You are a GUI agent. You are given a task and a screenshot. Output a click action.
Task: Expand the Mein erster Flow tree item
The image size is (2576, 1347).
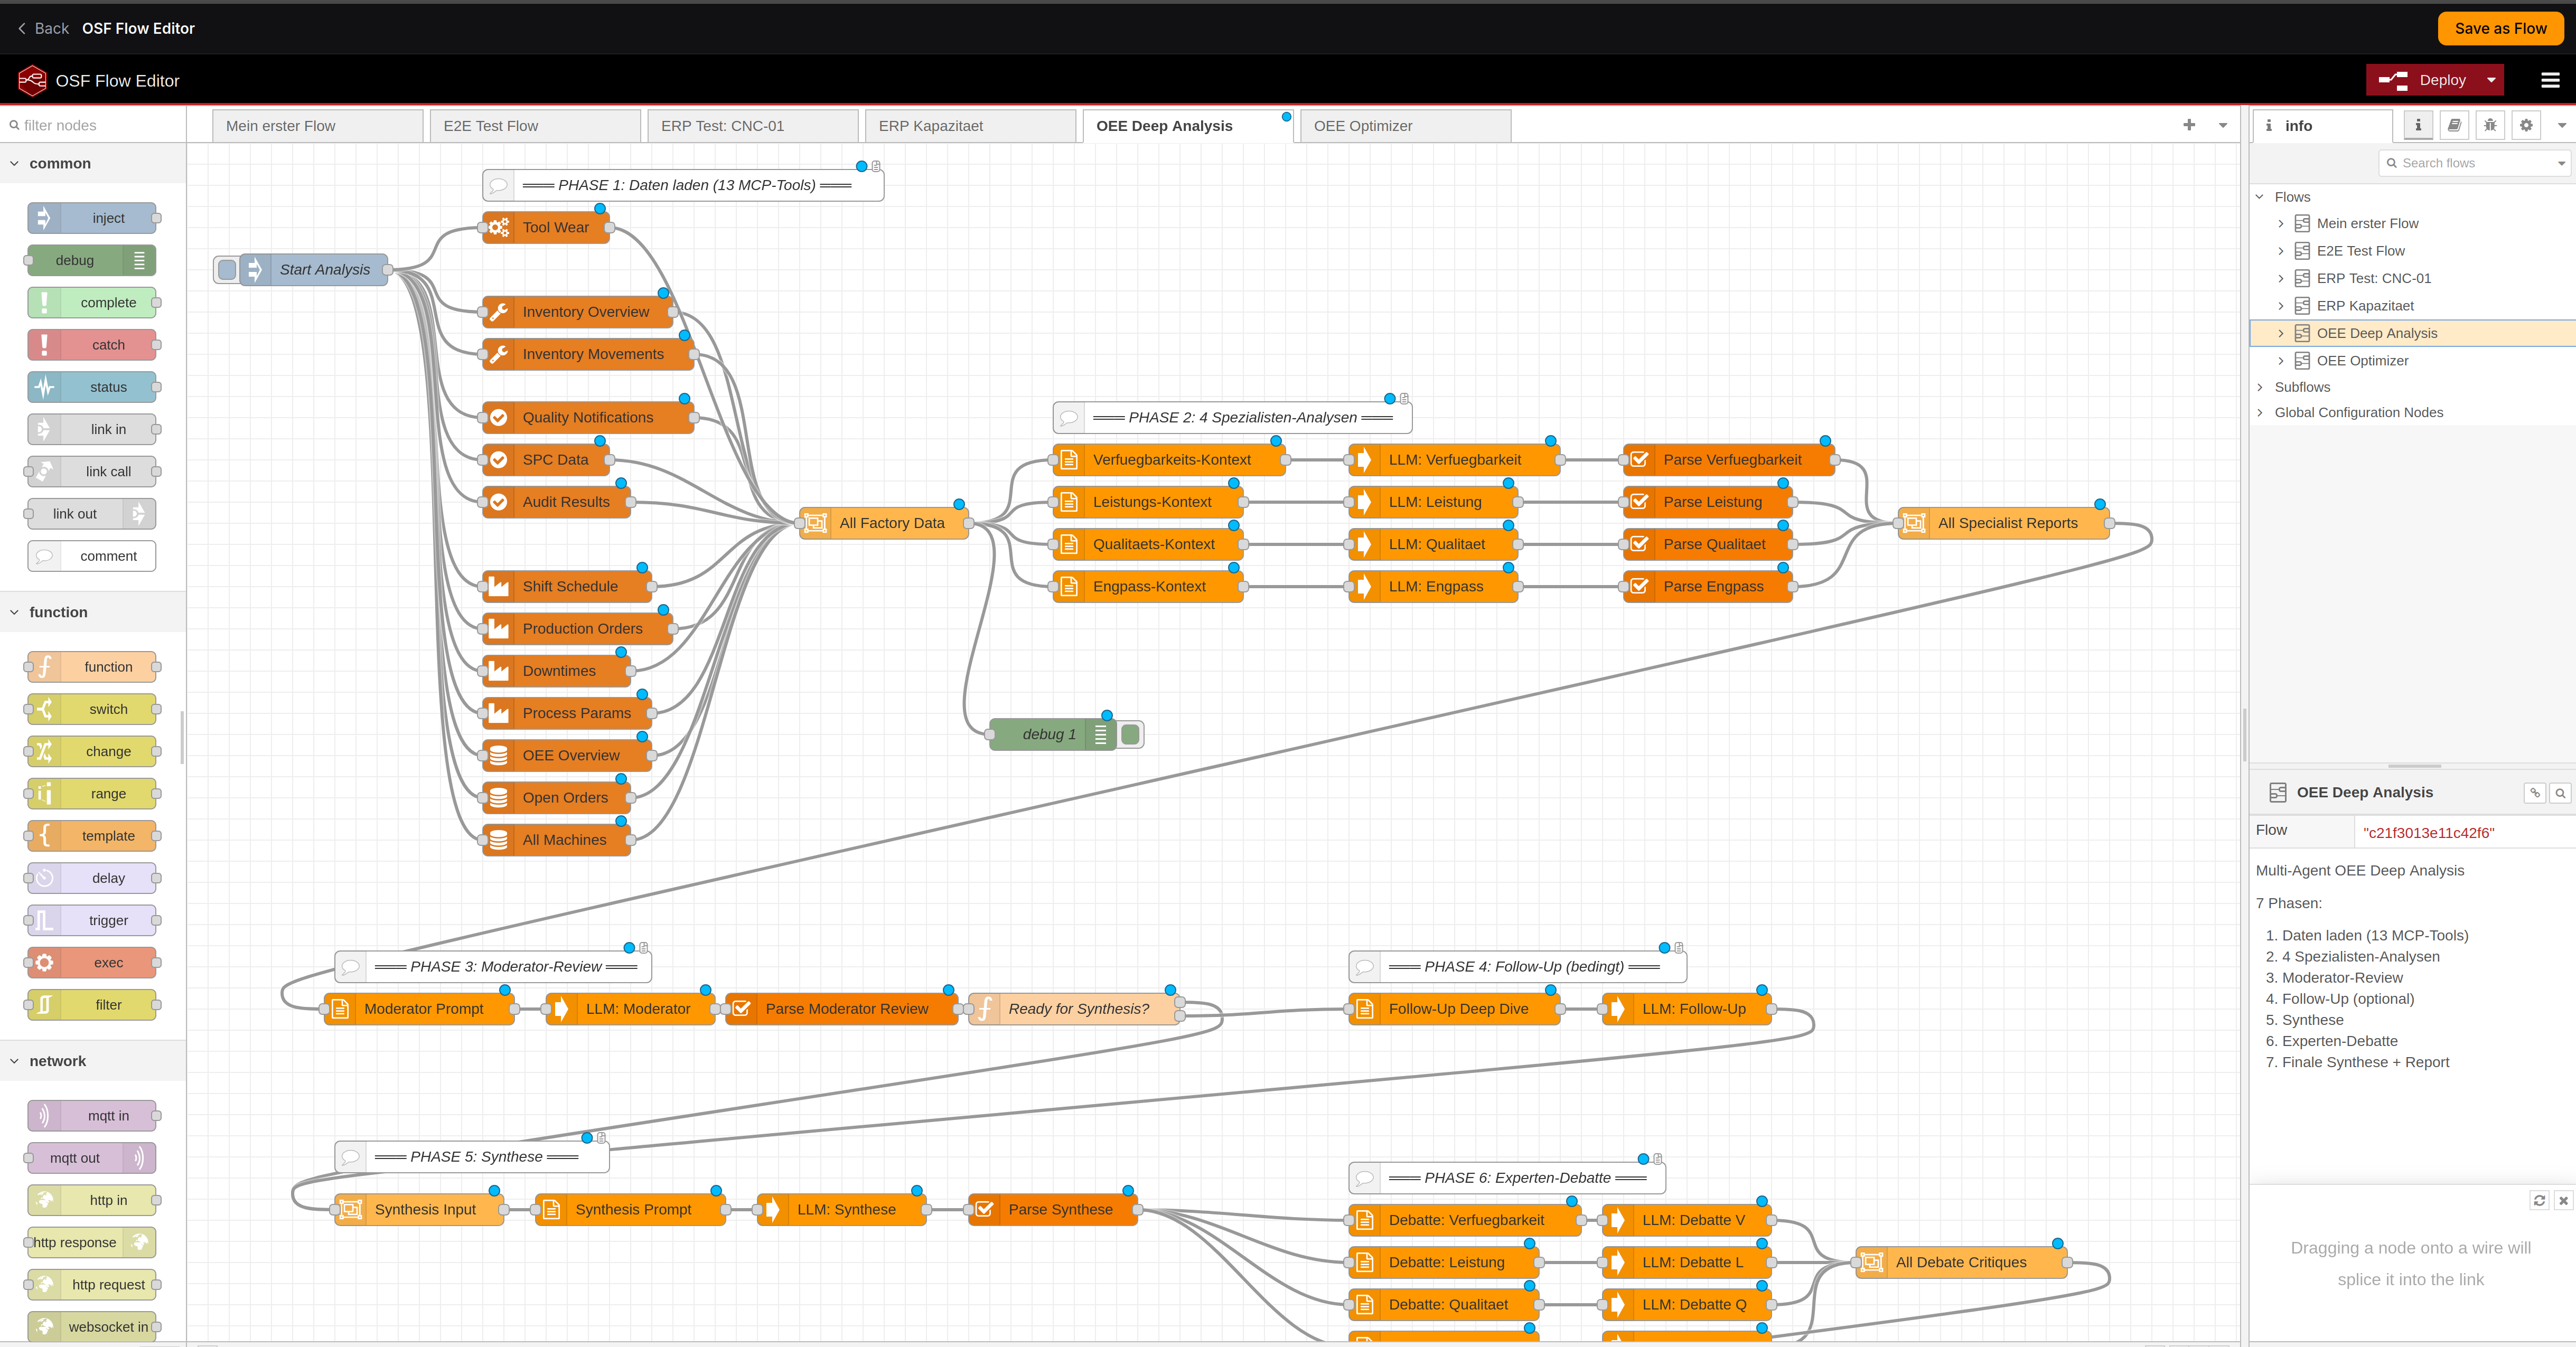pyautogui.click(x=2281, y=223)
